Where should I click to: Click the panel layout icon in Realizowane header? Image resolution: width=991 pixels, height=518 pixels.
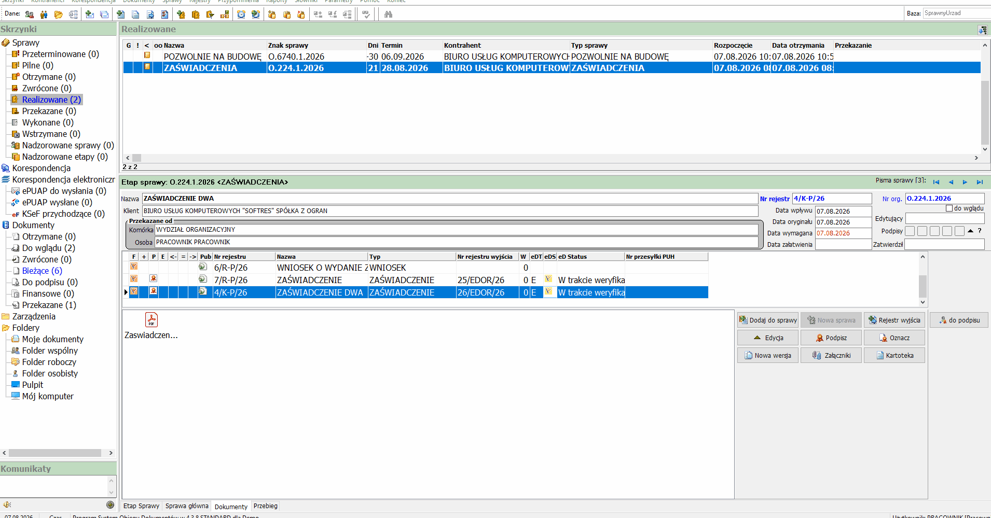pyautogui.click(x=983, y=30)
